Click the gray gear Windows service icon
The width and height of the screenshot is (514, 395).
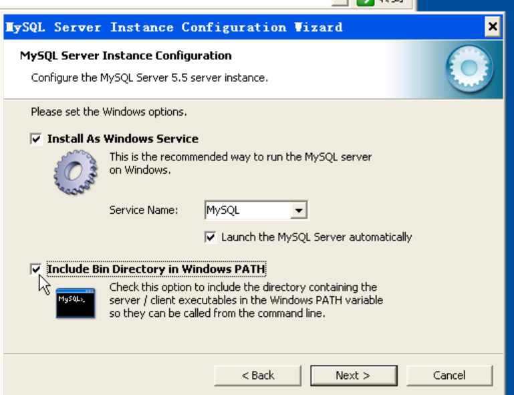[x=76, y=172]
